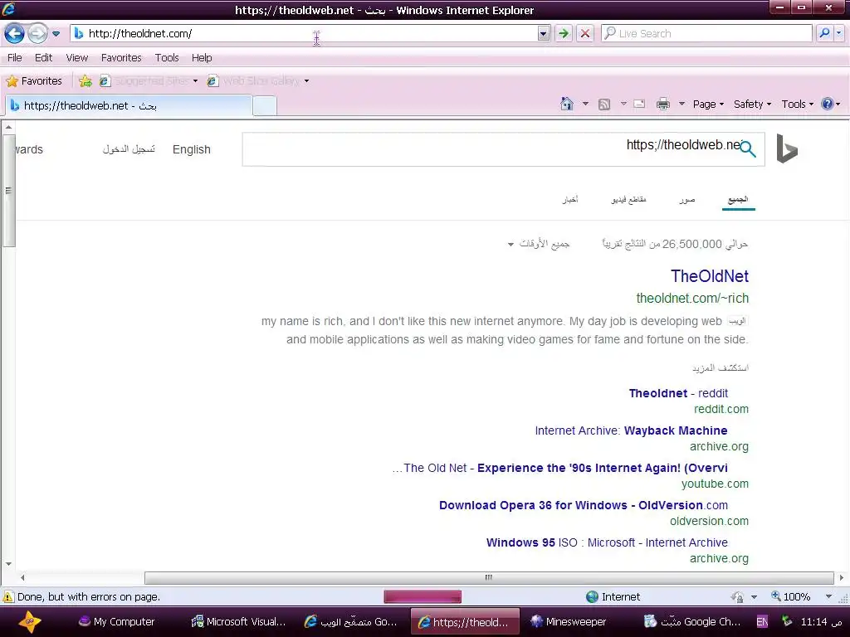Screen dimensions: 850x637
Task: Switch to Minesweeper taskbar window
Action: click(x=569, y=622)
